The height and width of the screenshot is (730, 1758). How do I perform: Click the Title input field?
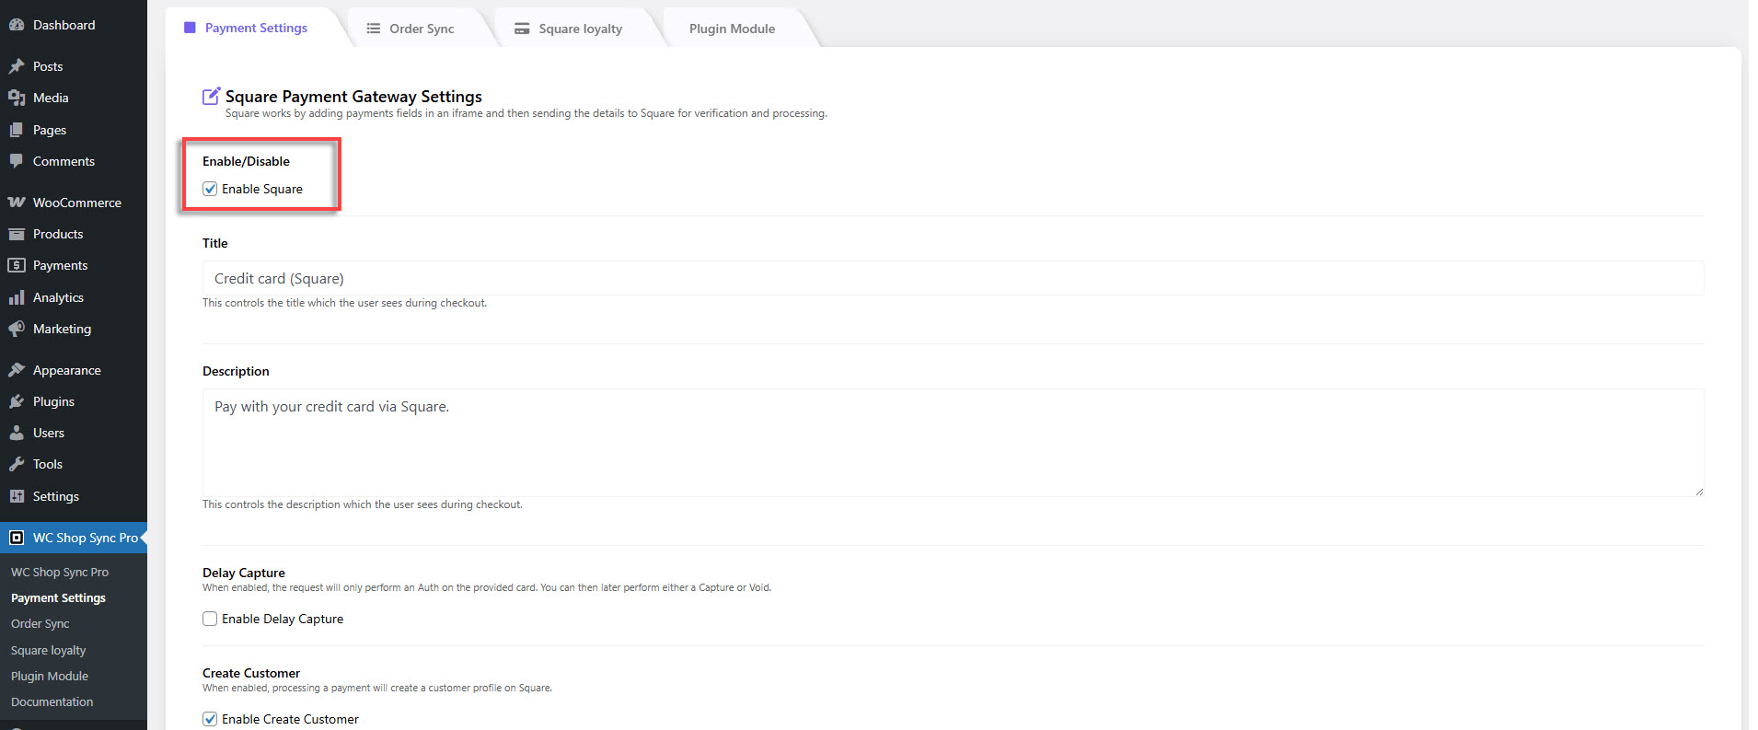coord(952,278)
